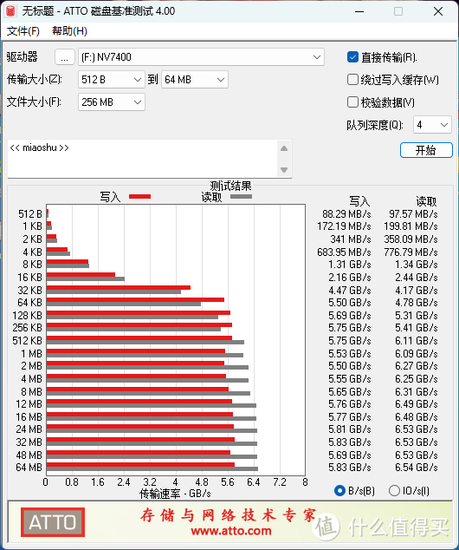Screen dimensions: 459x550
Task: Open the 帮助(H) menu
Action: (69, 31)
